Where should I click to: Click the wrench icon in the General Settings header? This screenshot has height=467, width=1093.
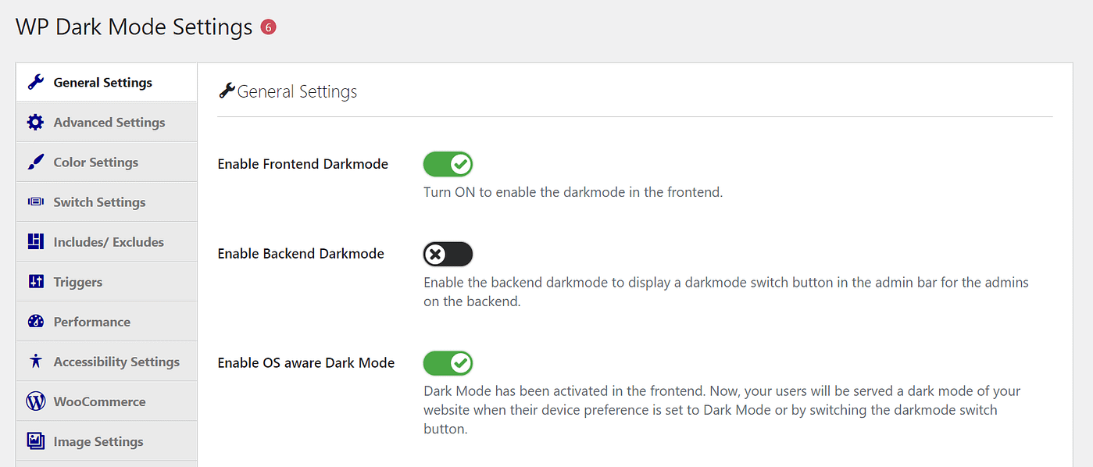[x=227, y=91]
